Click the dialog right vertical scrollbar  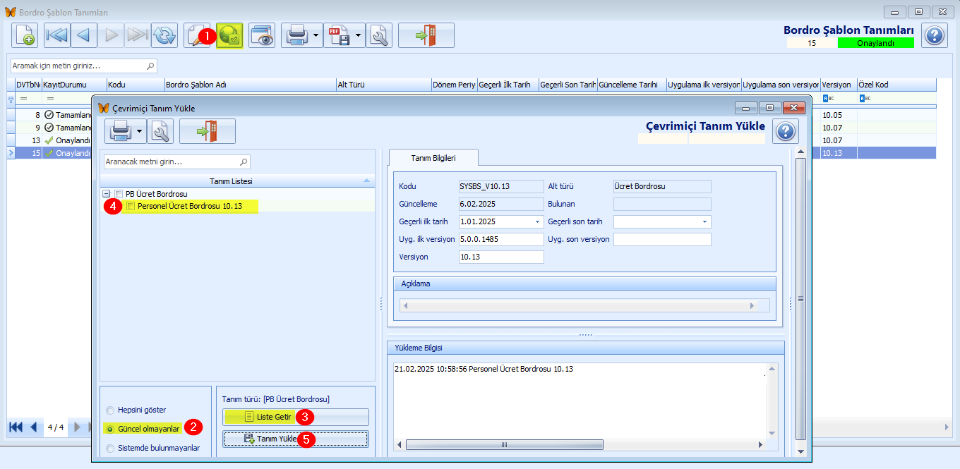[800, 301]
